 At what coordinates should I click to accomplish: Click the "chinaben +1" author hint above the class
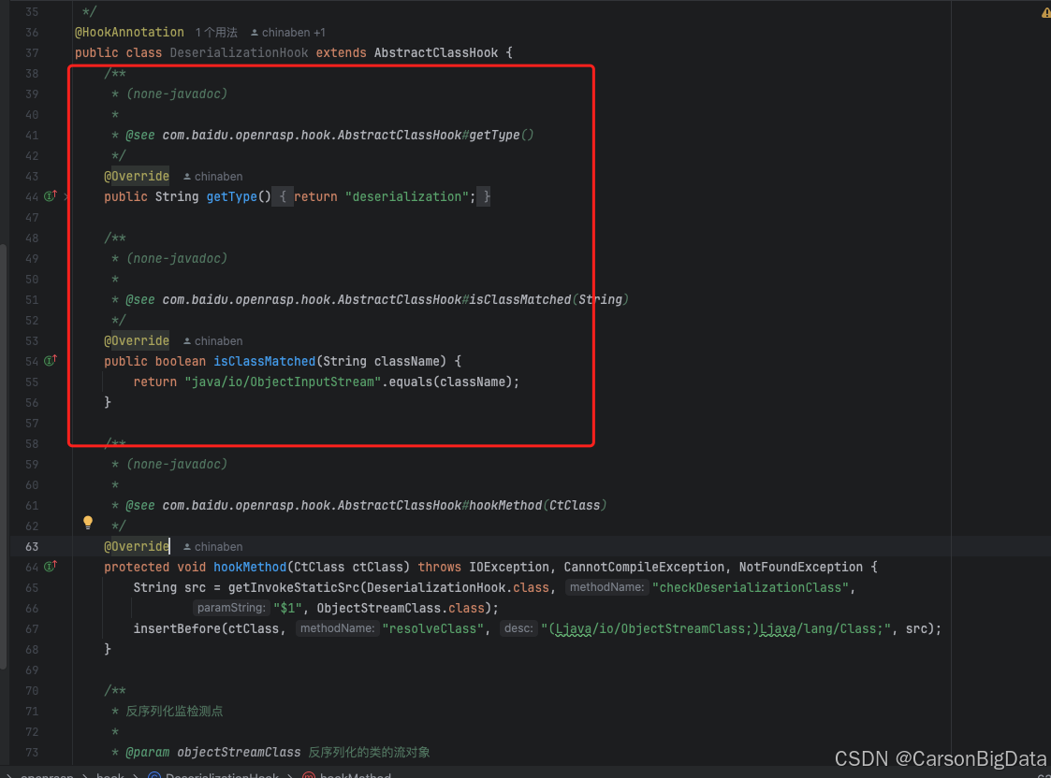tap(287, 32)
